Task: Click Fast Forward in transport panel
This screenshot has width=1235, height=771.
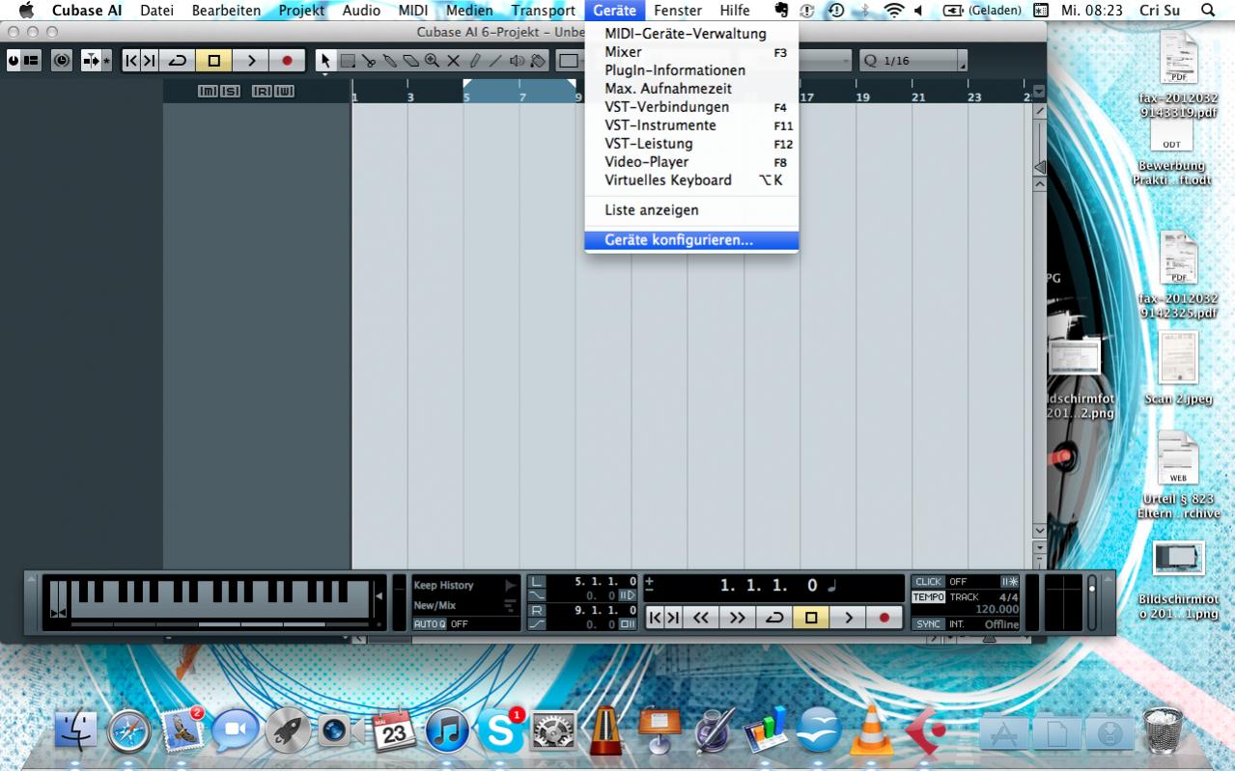Action: [x=737, y=618]
